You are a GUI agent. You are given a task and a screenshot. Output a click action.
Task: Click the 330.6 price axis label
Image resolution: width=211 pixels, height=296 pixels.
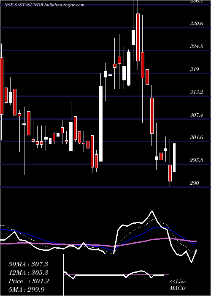[196, 24]
